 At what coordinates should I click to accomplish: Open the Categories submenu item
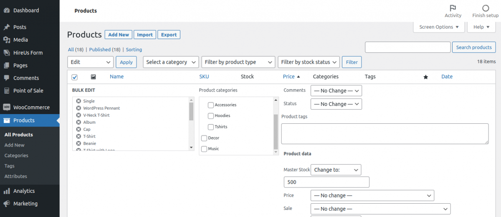click(16, 155)
